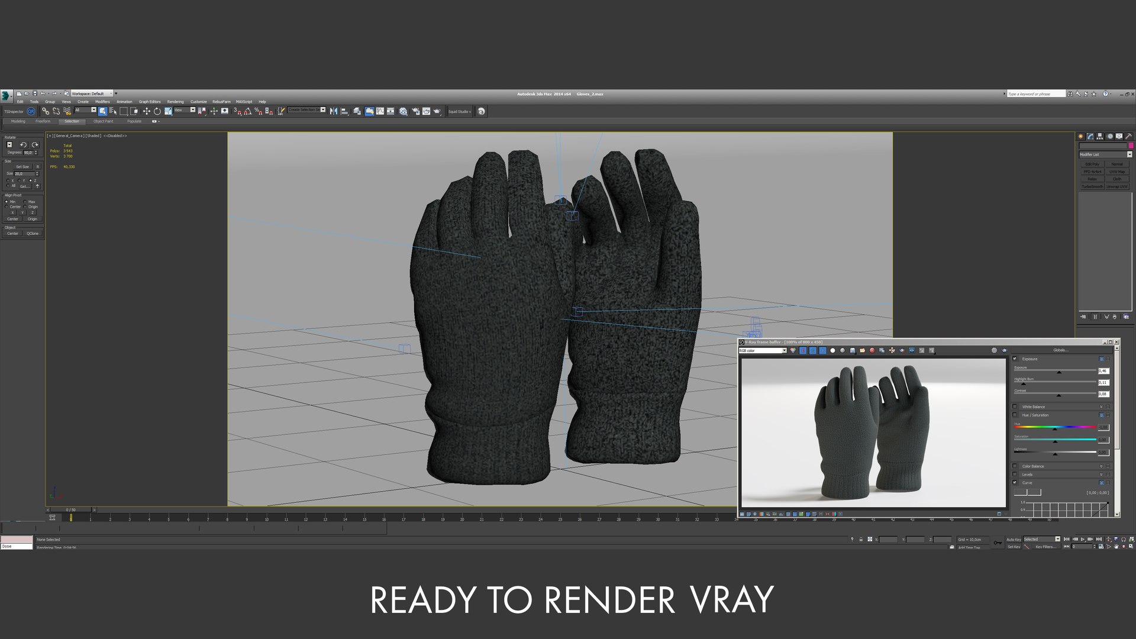Choose the Select and Move tool
Image resolution: width=1136 pixels, height=639 pixels.
coord(146,111)
